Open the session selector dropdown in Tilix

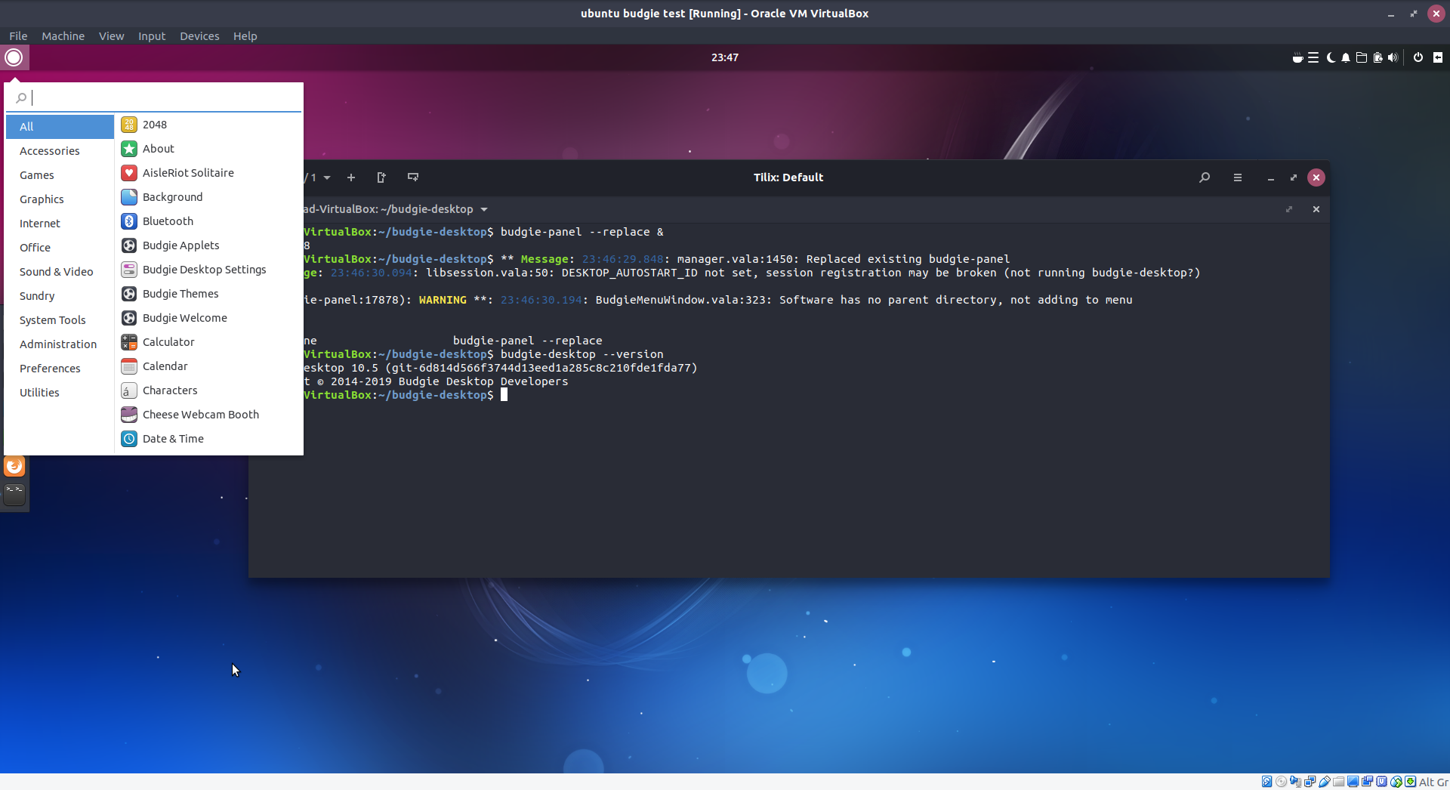coord(326,177)
